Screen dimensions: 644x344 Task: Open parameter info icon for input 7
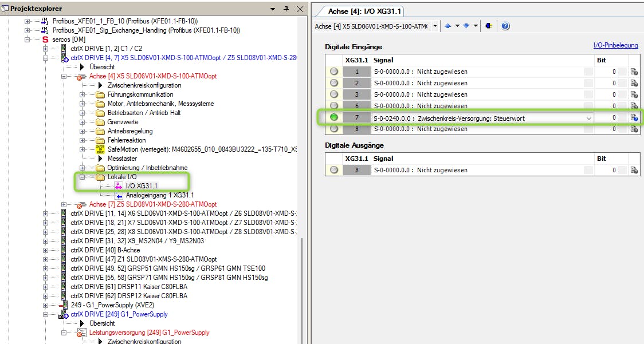tap(634, 117)
